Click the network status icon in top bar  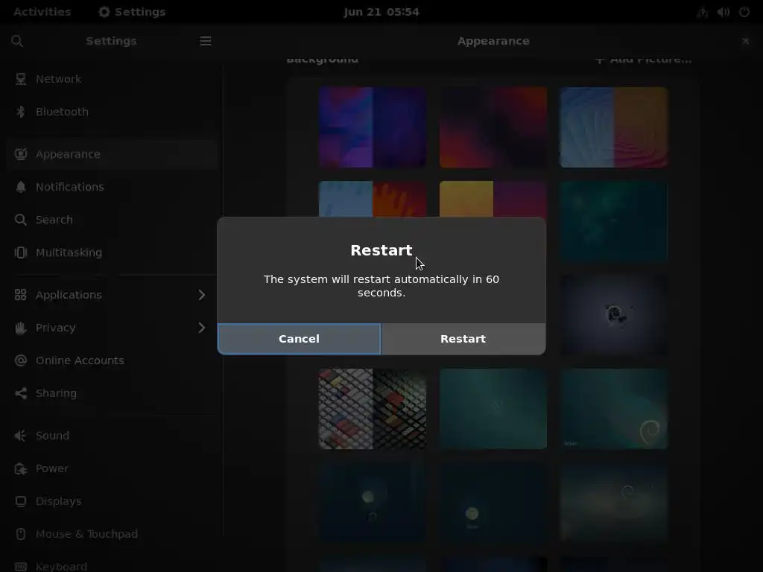702,12
